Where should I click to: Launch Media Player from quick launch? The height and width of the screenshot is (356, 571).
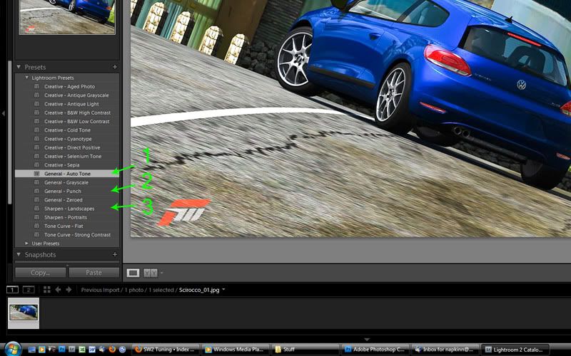(x=42, y=350)
